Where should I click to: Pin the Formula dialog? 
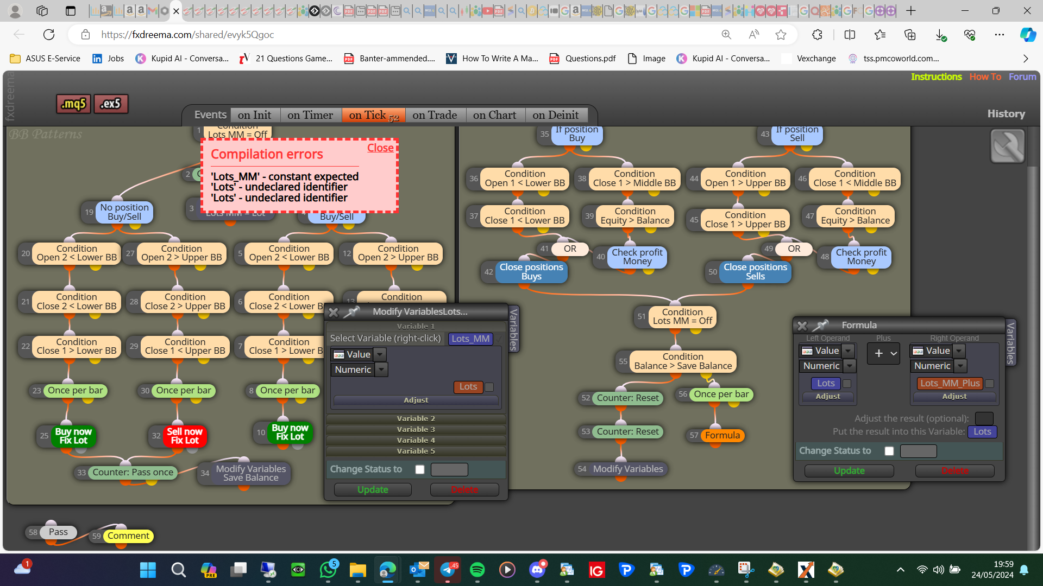(821, 325)
